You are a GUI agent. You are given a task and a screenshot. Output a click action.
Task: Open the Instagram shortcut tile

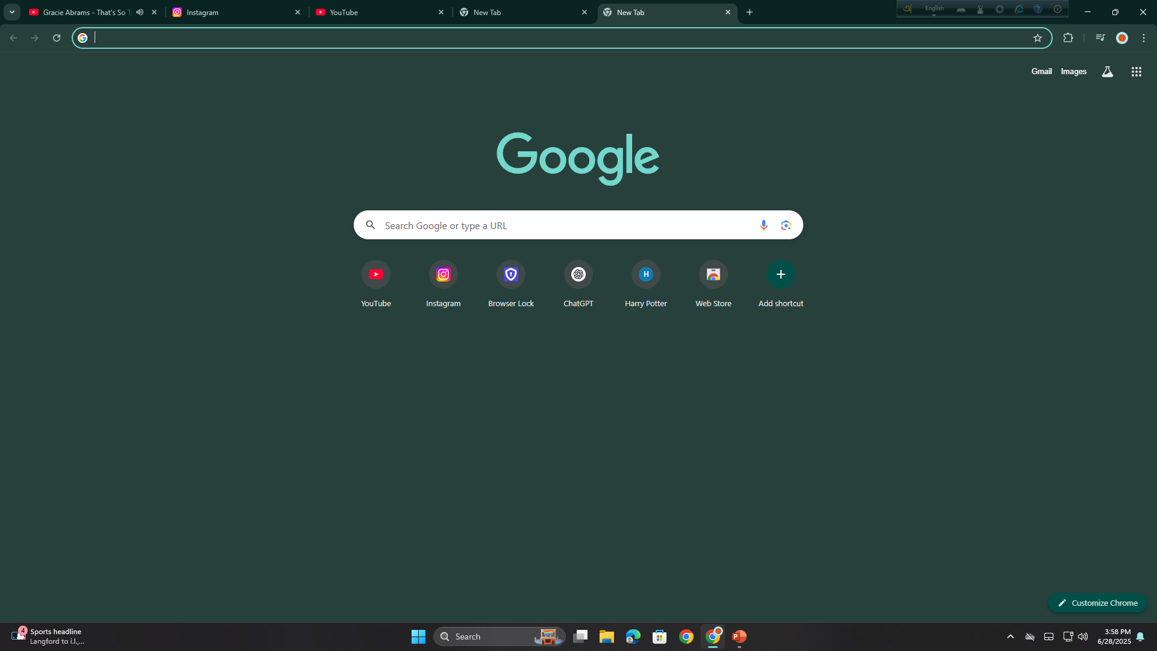444,285
